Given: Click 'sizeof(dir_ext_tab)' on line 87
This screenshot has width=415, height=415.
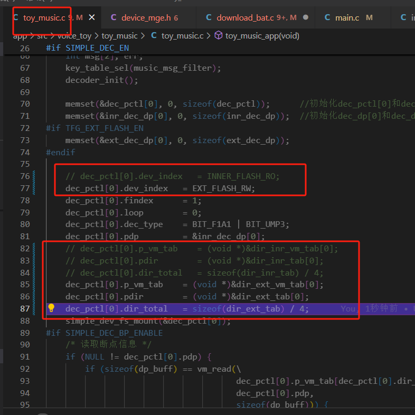Looking at the screenshot, I should click(x=238, y=308).
